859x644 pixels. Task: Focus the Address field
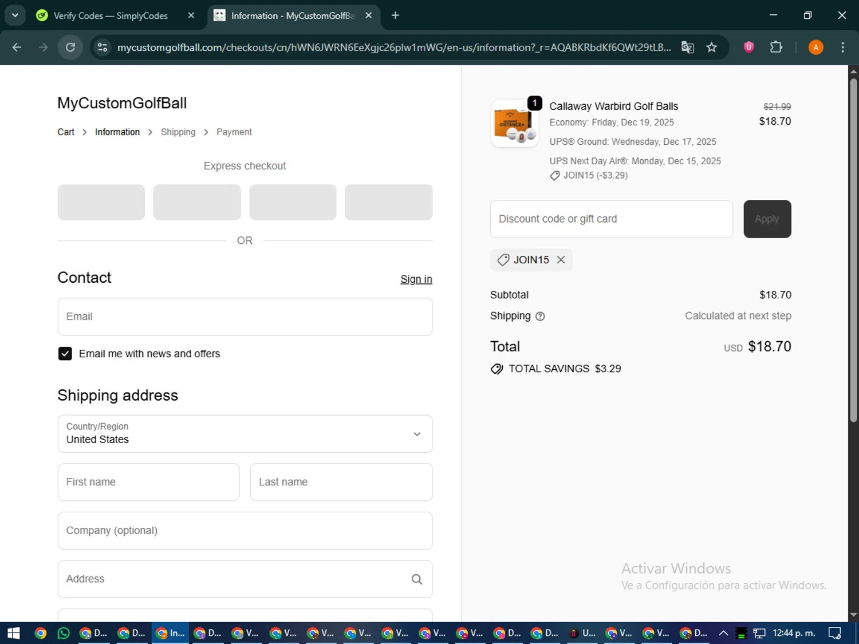245,579
